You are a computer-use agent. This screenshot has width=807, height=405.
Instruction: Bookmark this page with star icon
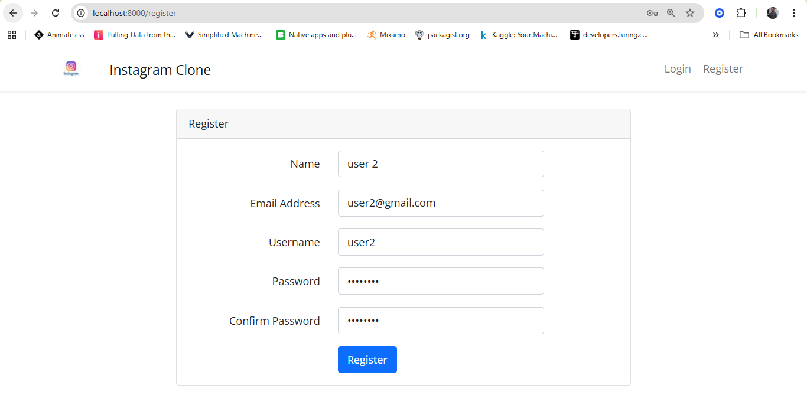pyautogui.click(x=689, y=13)
